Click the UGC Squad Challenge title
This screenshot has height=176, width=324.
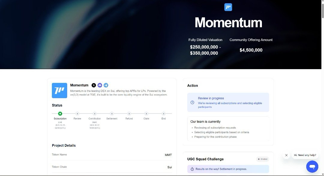[x=205, y=159]
